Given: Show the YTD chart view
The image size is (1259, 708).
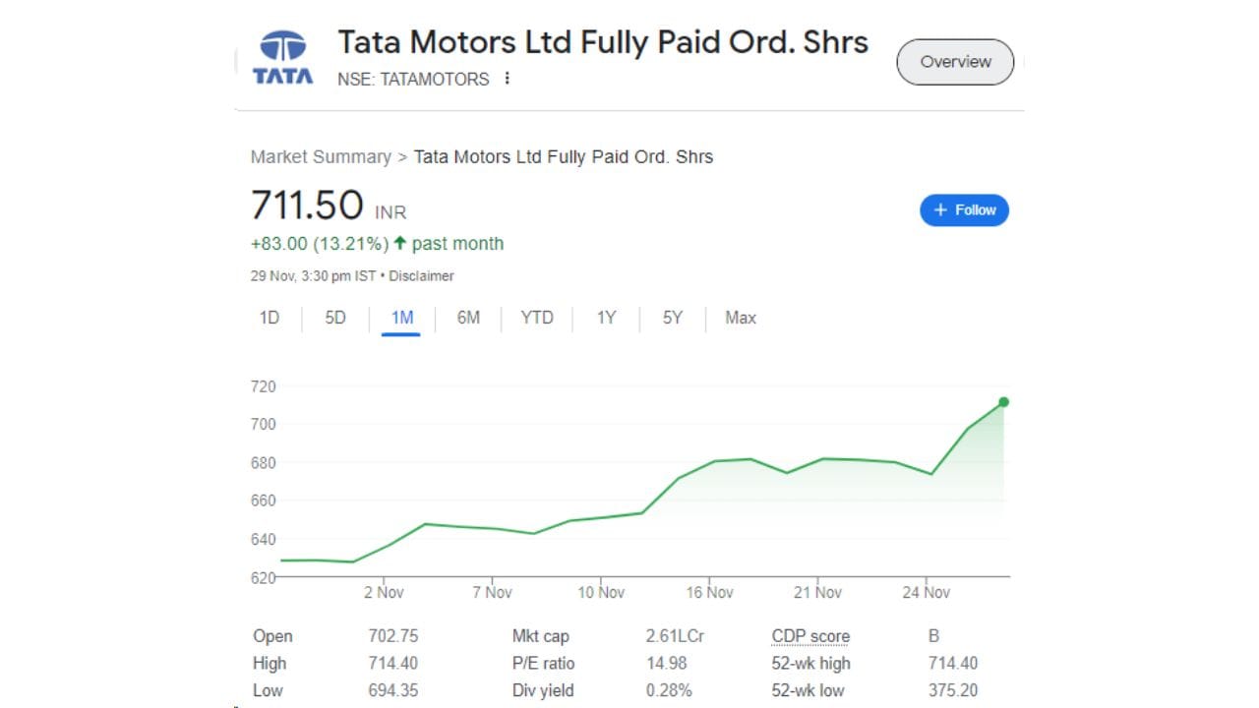Looking at the screenshot, I should pyautogui.click(x=537, y=318).
